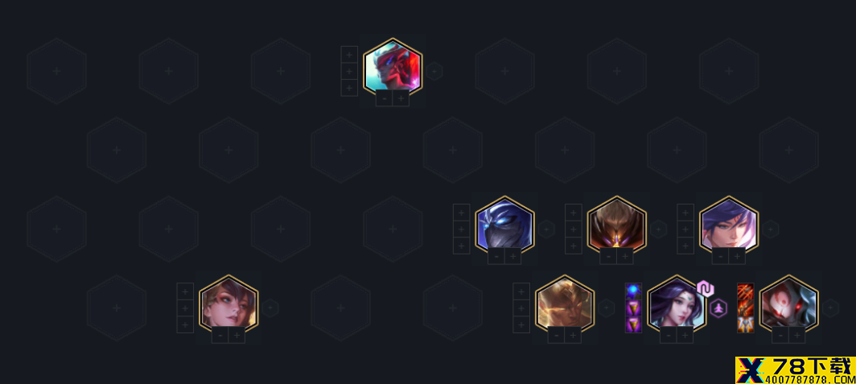Open the top item slot beside the brunette champion
This screenshot has height=384, width=856.
(x=185, y=291)
